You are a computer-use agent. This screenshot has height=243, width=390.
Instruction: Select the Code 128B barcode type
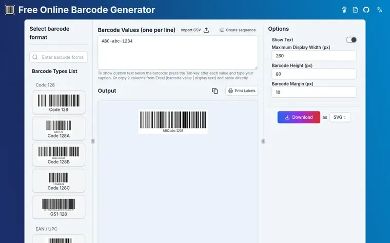59,154
